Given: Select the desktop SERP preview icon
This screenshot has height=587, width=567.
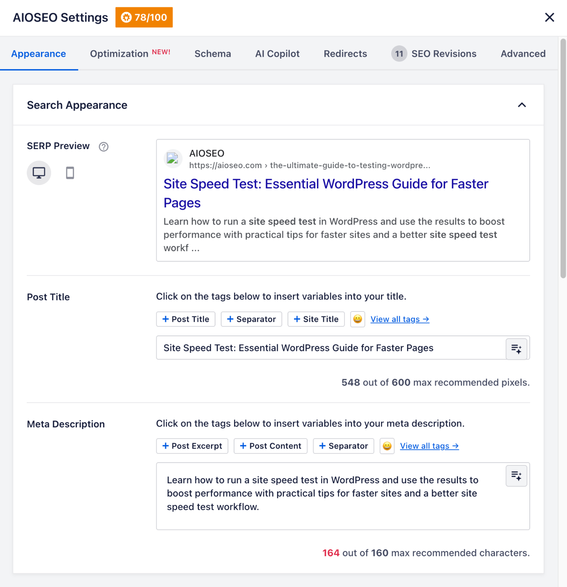Looking at the screenshot, I should (x=39, y=173).
